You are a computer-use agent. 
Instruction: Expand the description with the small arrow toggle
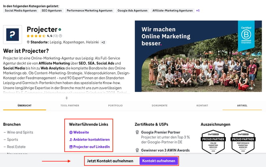point(67,98)
